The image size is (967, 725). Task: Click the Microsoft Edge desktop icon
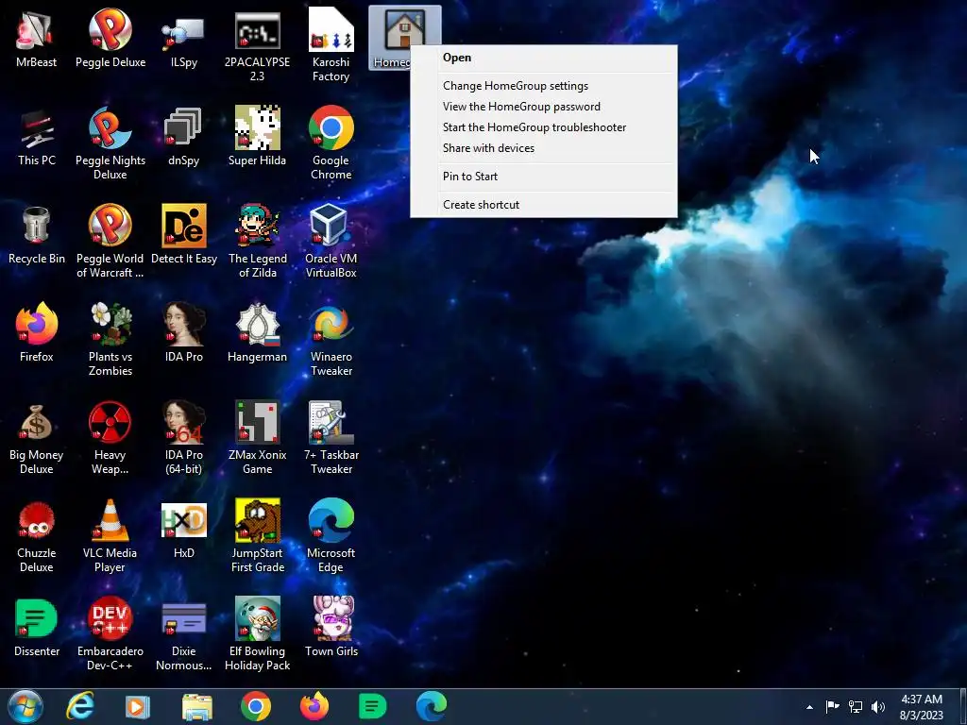[331, 536]
